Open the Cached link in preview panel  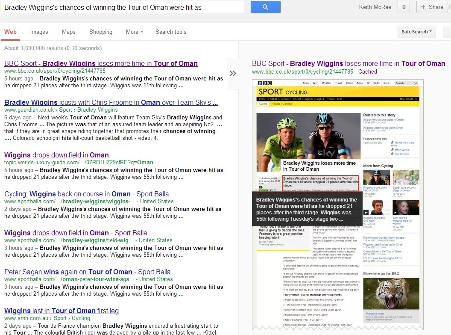pos(368,72)
